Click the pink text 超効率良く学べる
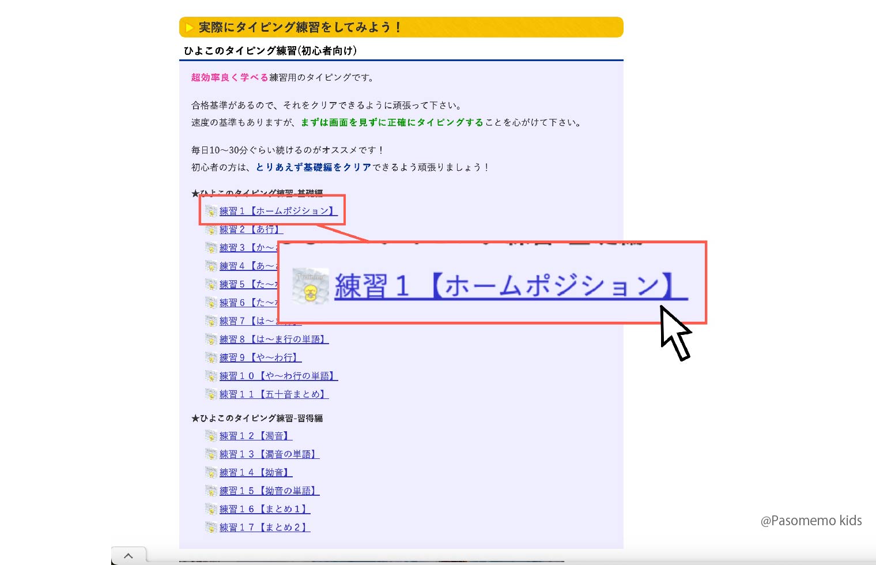The height and width of the screenshot is (565, 876). tap(230, 77)
